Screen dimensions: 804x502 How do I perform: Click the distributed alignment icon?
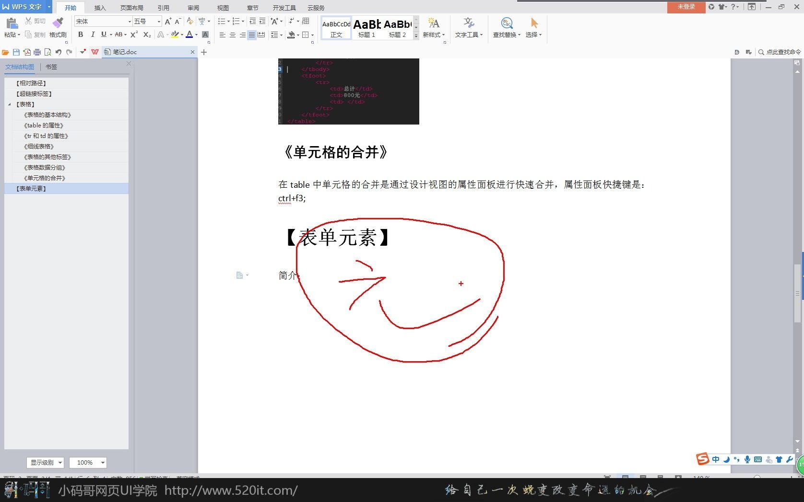pos(261,35)
